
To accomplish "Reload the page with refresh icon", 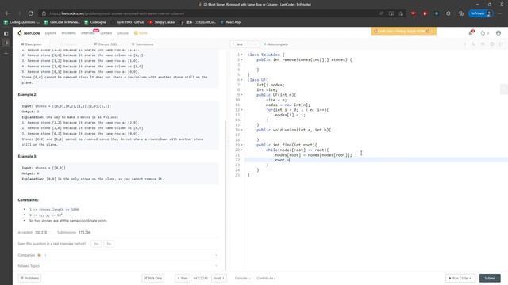I will pos(30,13).
